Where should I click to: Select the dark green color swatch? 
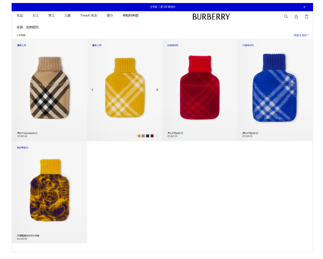[147, 136]
